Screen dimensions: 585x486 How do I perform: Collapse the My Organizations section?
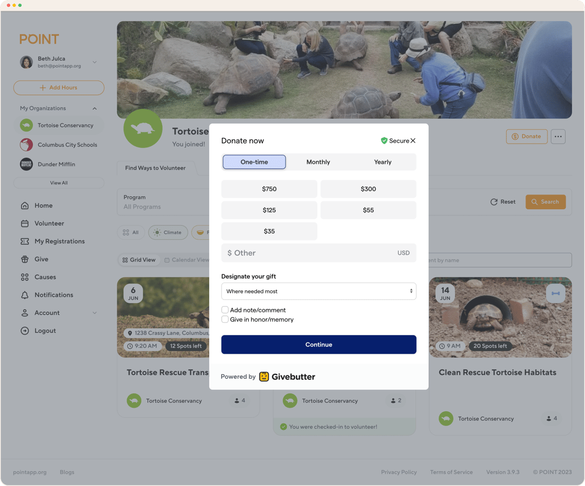click(95, 108)
